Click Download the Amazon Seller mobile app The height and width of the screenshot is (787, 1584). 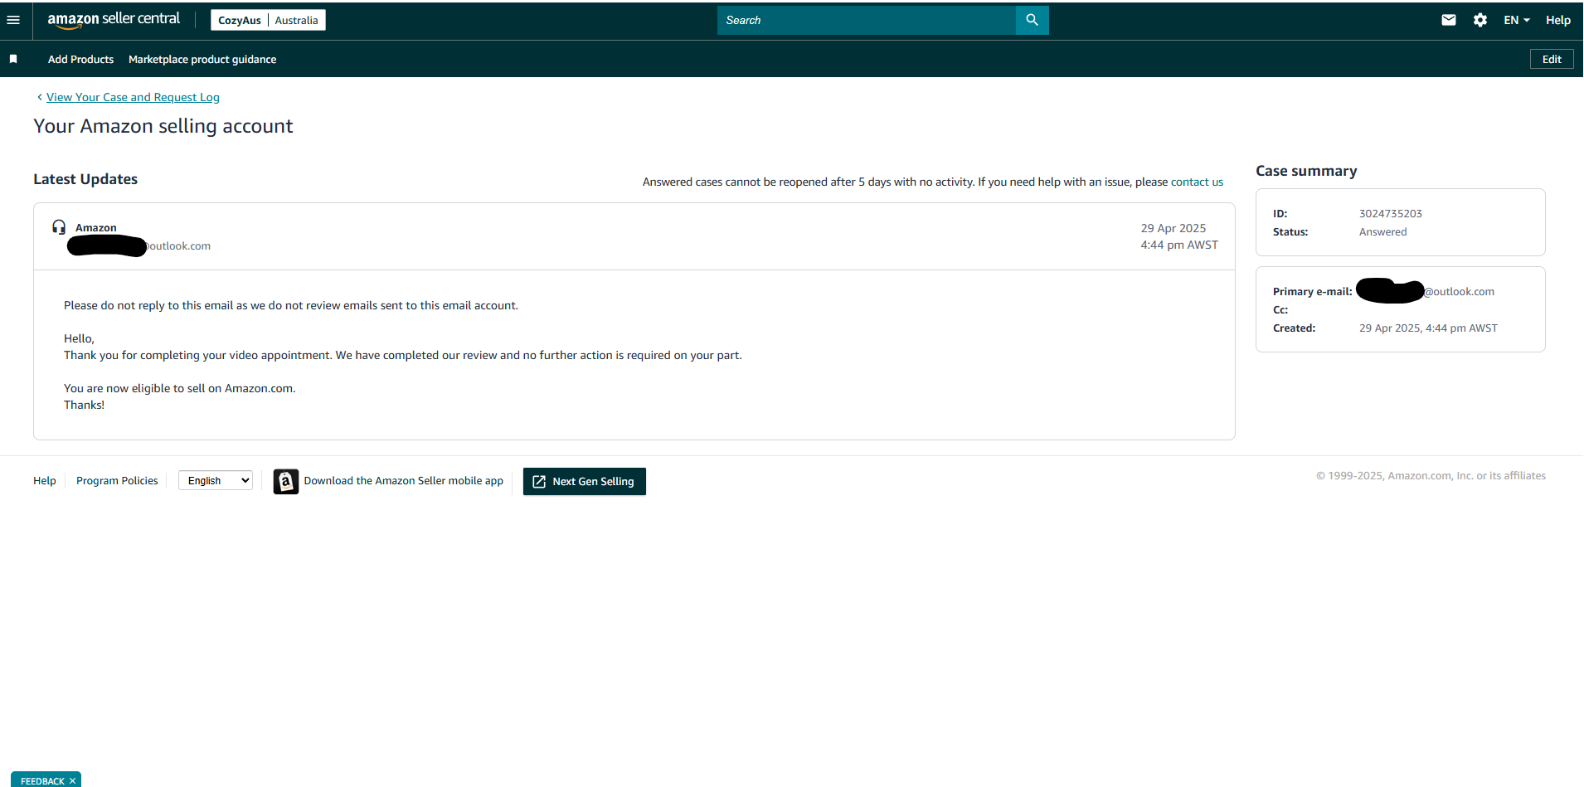tap(403, 480)
